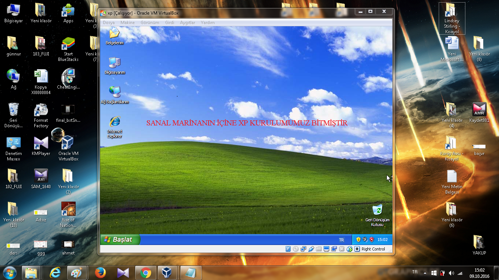
Task: Show hidden icons arrow in host system tray
Action: (x=425, y=273)
